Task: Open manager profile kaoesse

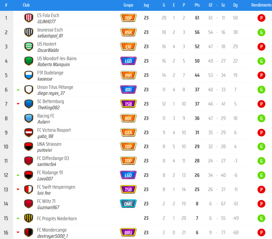Action: pyautogui.click(x=45, y=79)
